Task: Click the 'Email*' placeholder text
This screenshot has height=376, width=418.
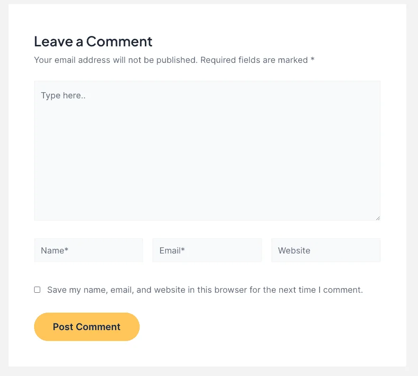Action: coord(172,251)
